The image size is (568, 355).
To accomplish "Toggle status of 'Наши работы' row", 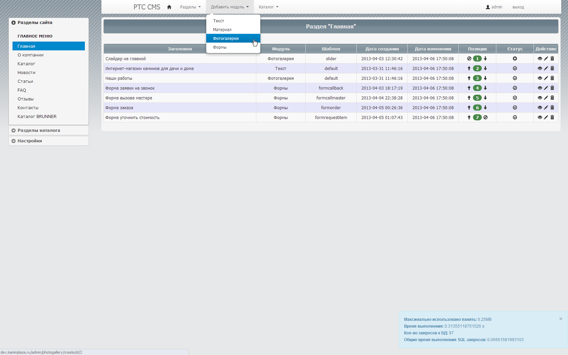I will click(x=515, y=78).
